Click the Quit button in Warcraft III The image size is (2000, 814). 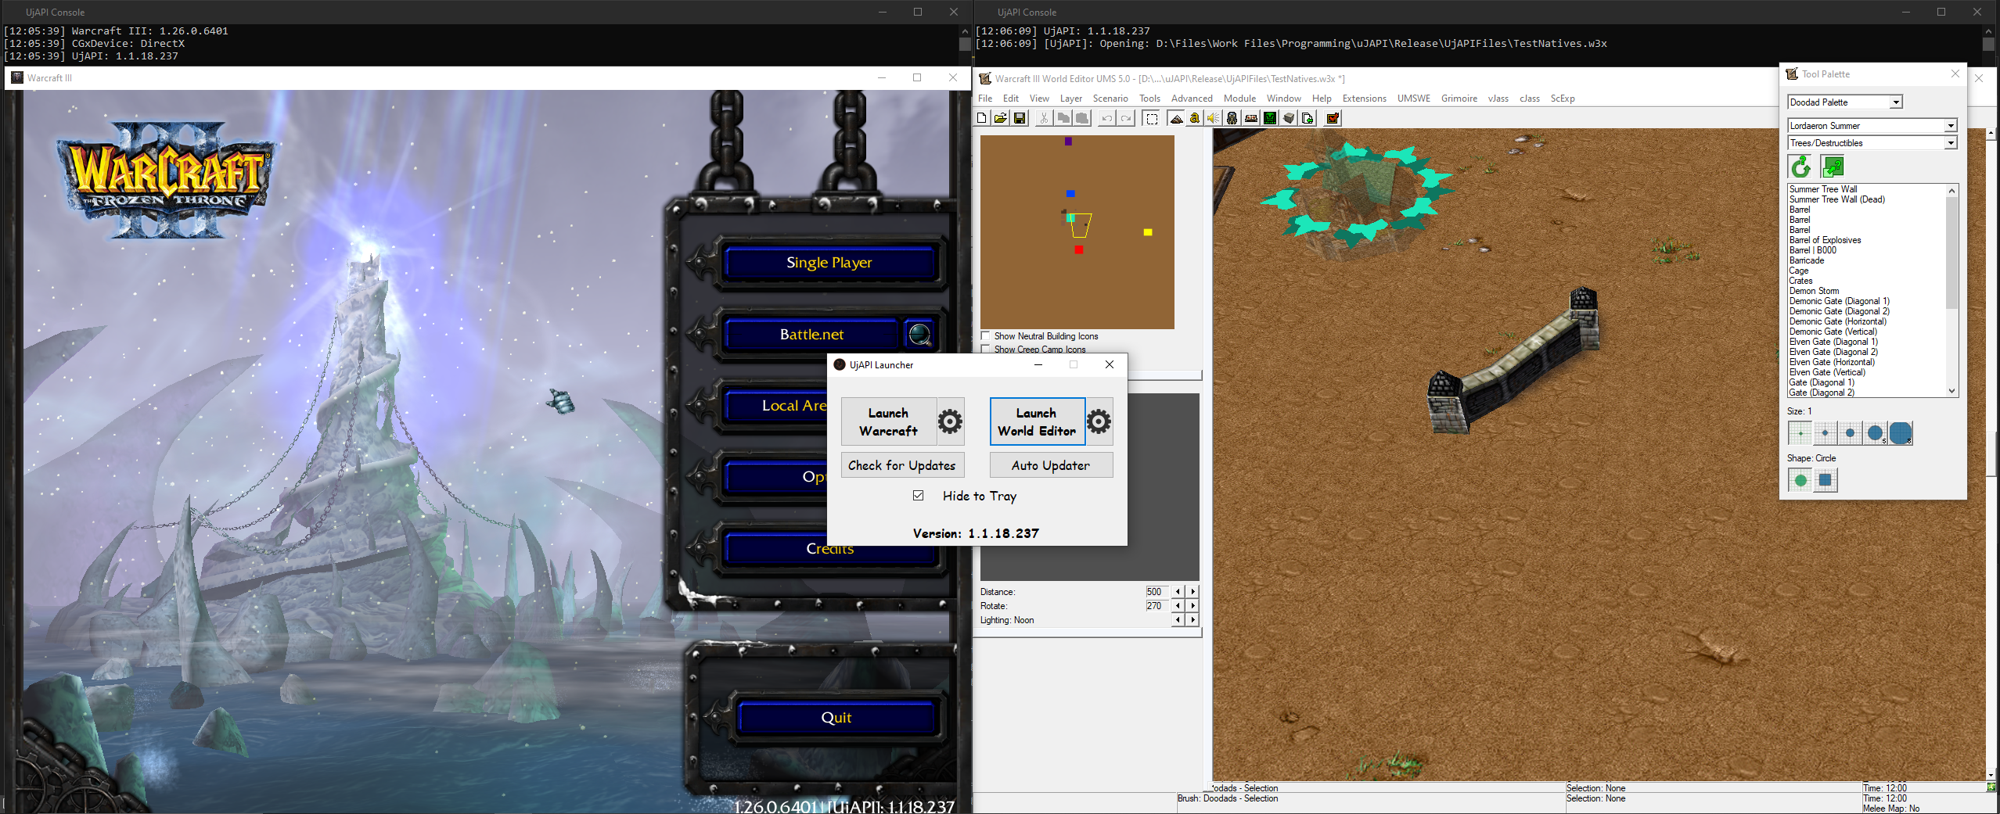(836, 718)
